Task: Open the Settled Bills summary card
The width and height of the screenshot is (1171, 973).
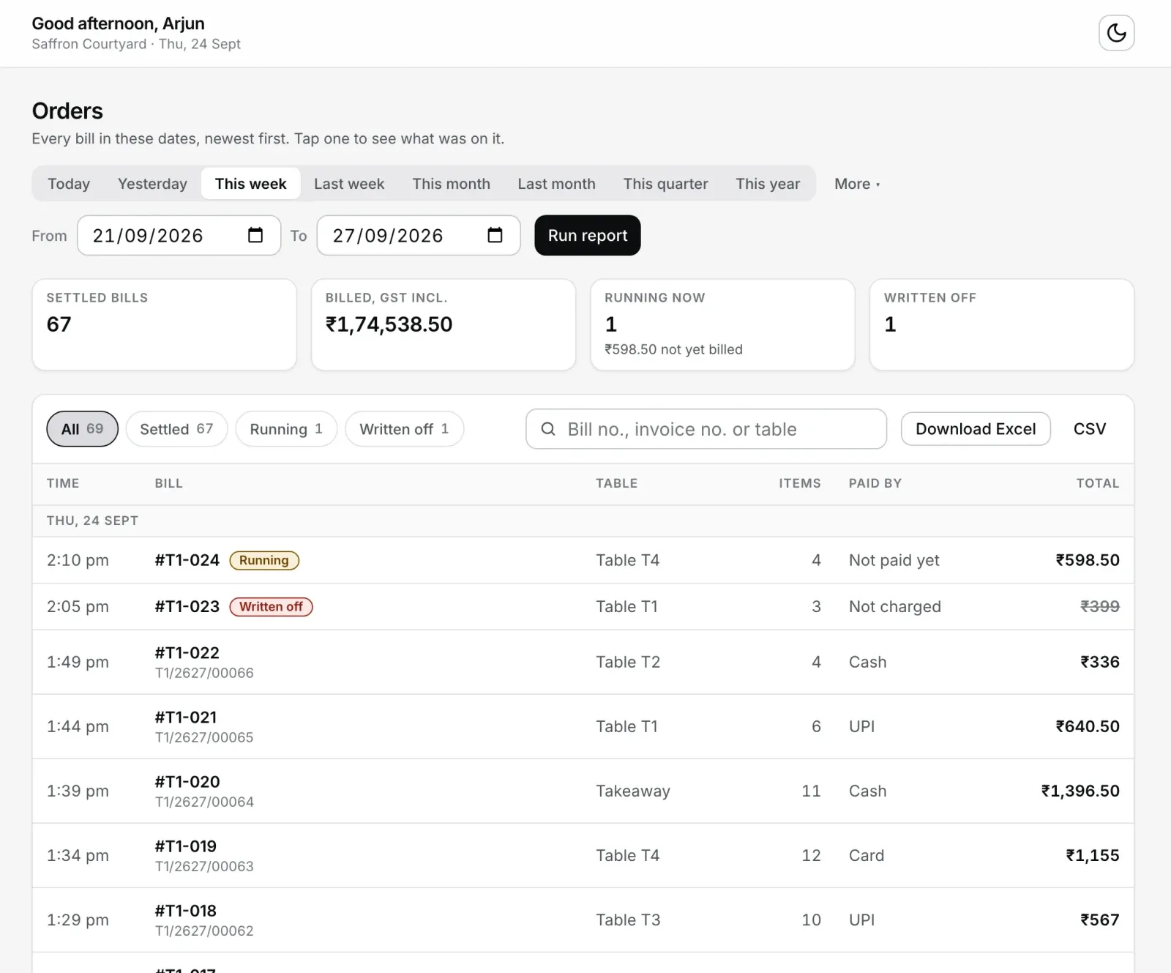Action: point(164,324)
